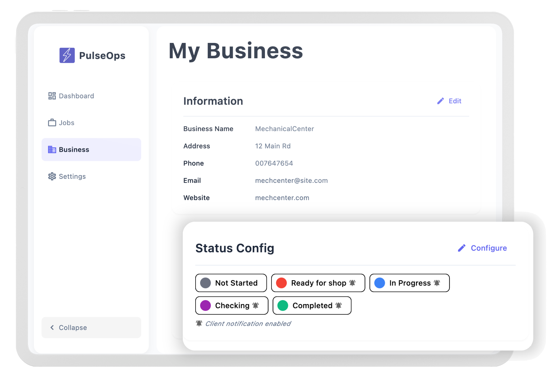Viewport: 558px width, 382px height.
Task: Collapse the sidebar with the Collapse button
Action: tap(91, 327)
